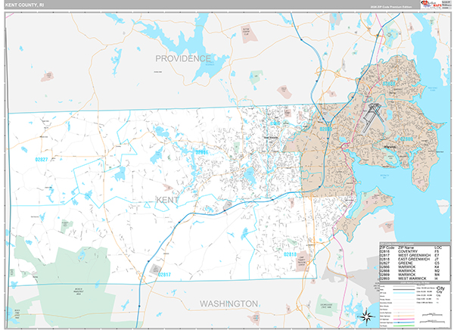
Task: Click 02893 code in the index table
Action: click(x=384, y=279)
